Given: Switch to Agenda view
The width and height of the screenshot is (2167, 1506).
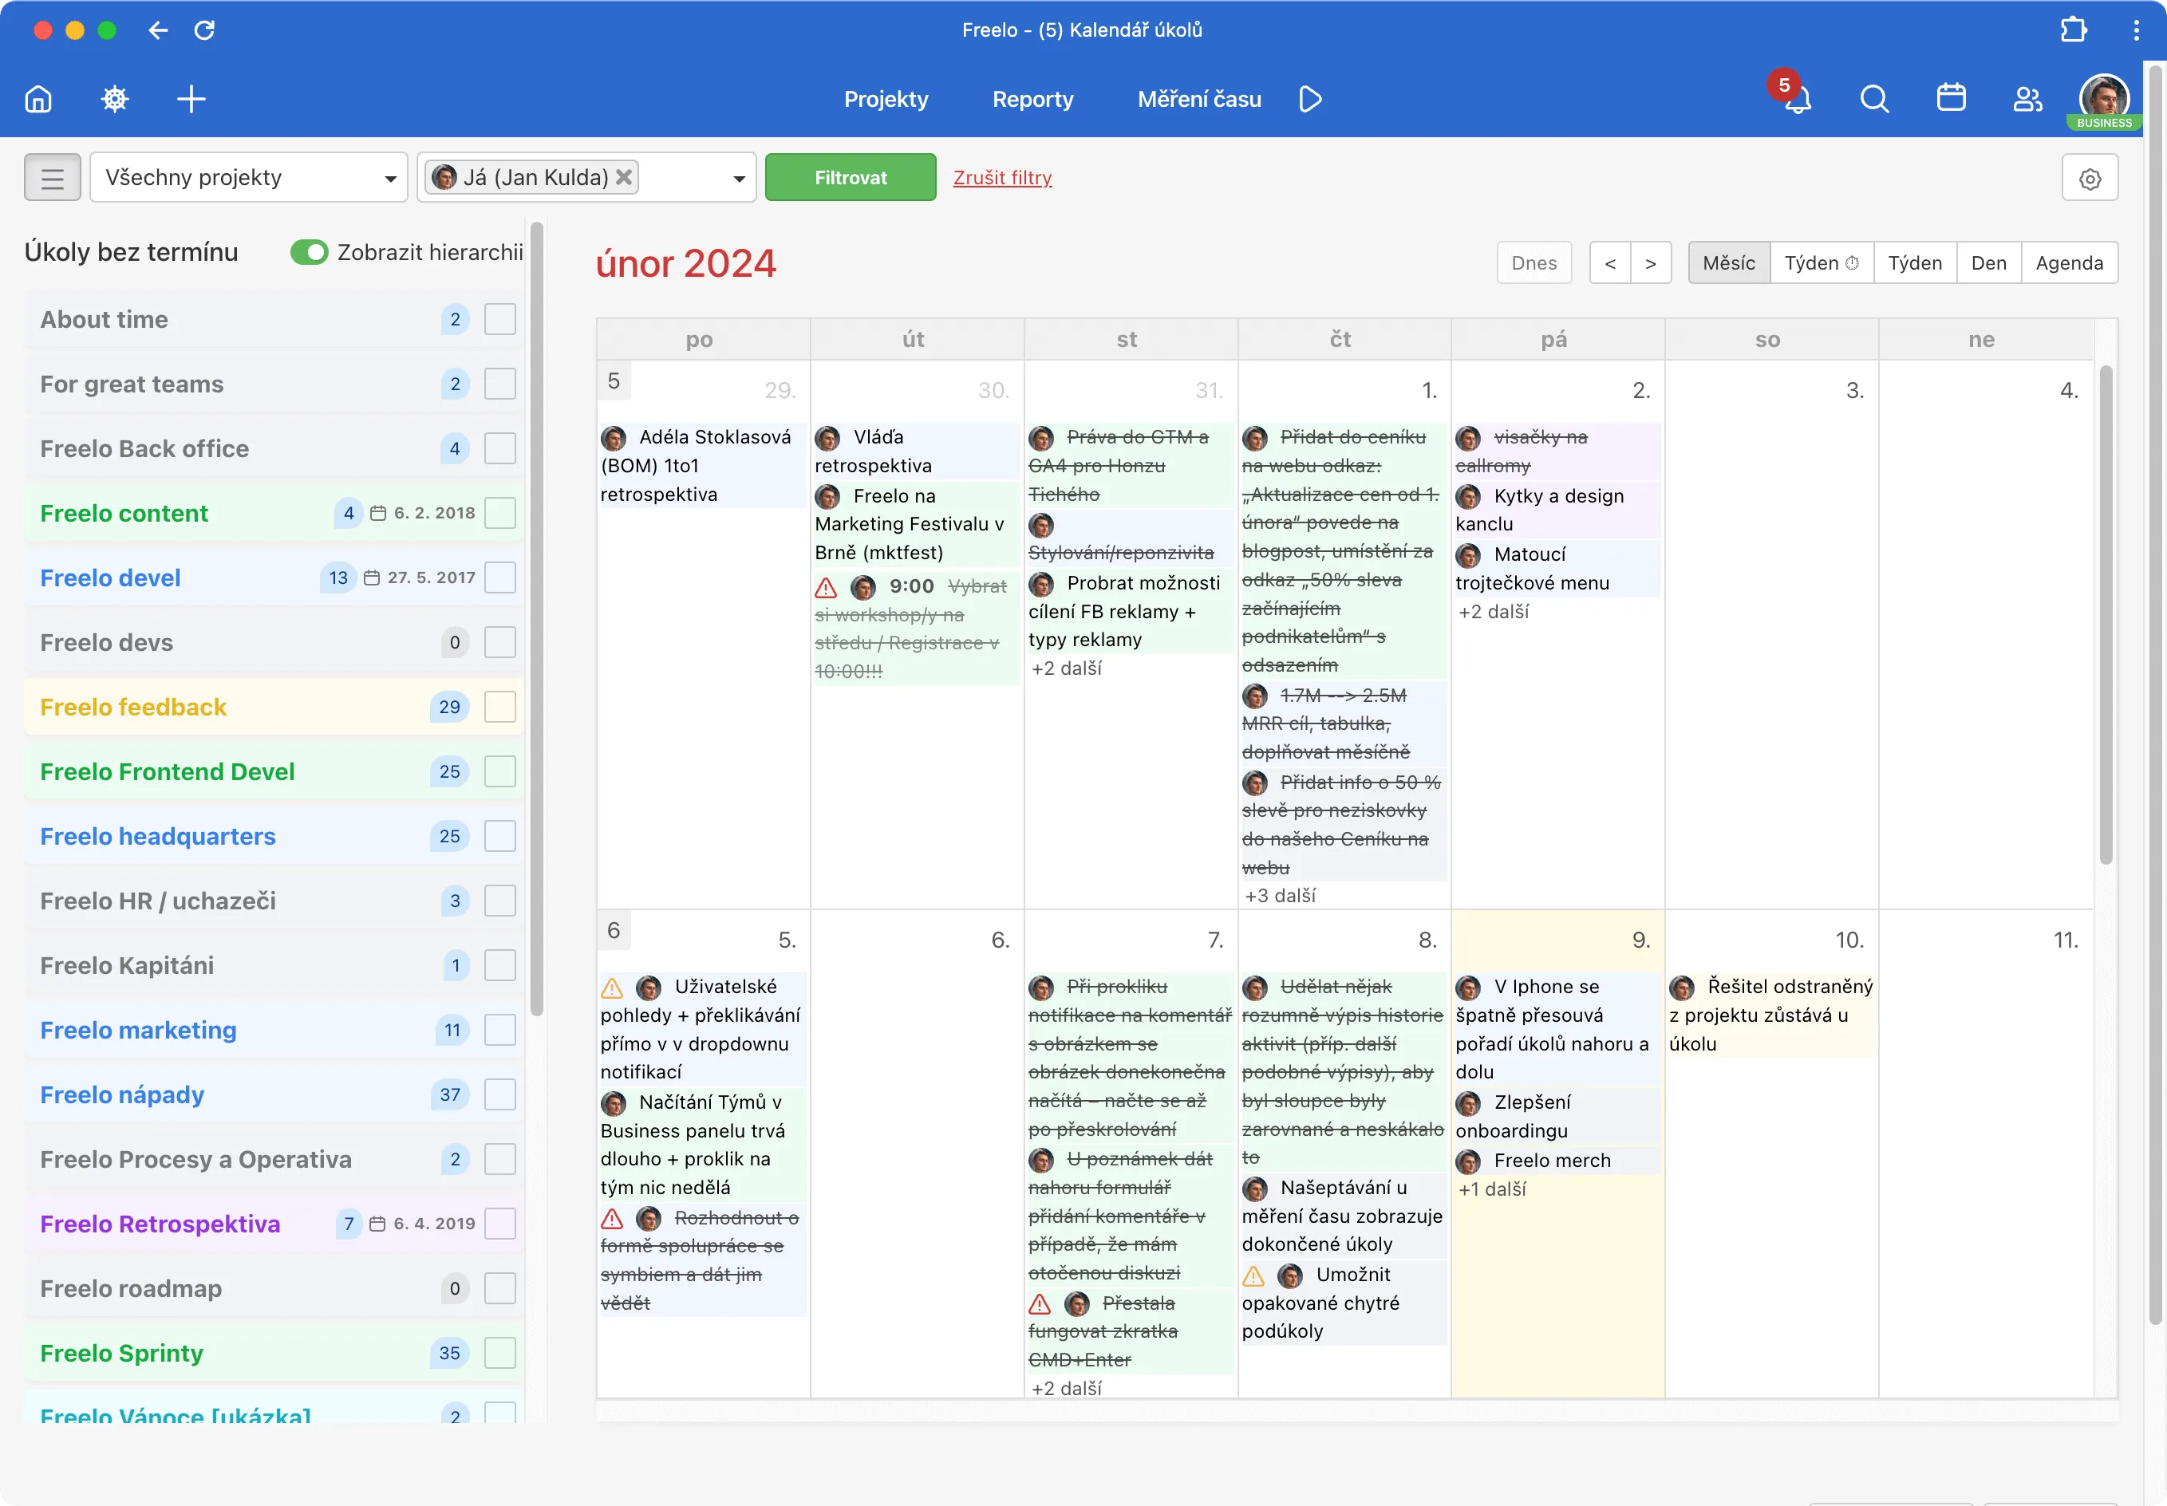Looking at the screenshot, I should point(2069,262).
